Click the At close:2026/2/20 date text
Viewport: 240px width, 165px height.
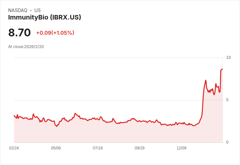26,47
